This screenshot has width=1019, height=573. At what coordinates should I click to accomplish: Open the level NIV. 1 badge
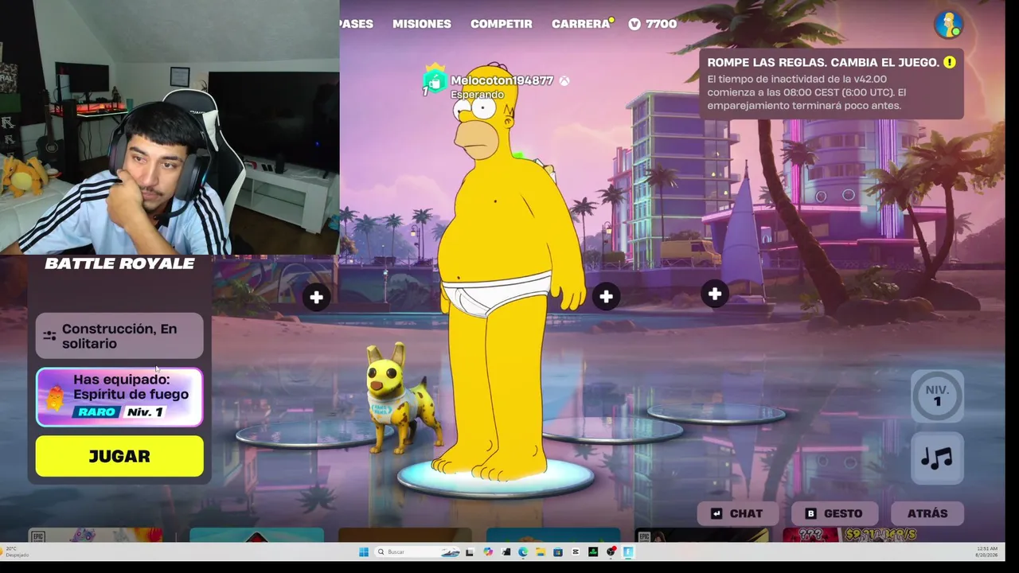(937, 396)
